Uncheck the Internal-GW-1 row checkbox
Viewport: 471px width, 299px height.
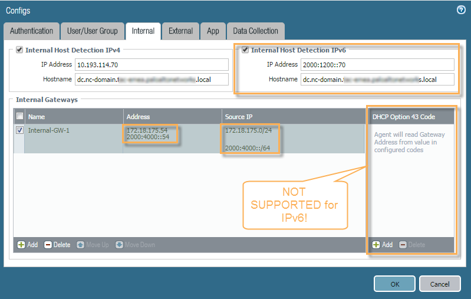(x=19, y=130)
